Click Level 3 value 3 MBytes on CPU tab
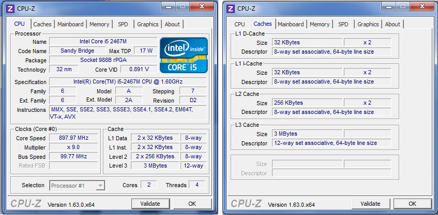Image resolution: width=438 pixels, height=215 pixels. [x=155, y=166]
